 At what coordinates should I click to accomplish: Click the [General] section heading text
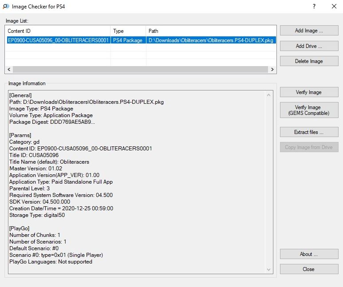(20, 95)
